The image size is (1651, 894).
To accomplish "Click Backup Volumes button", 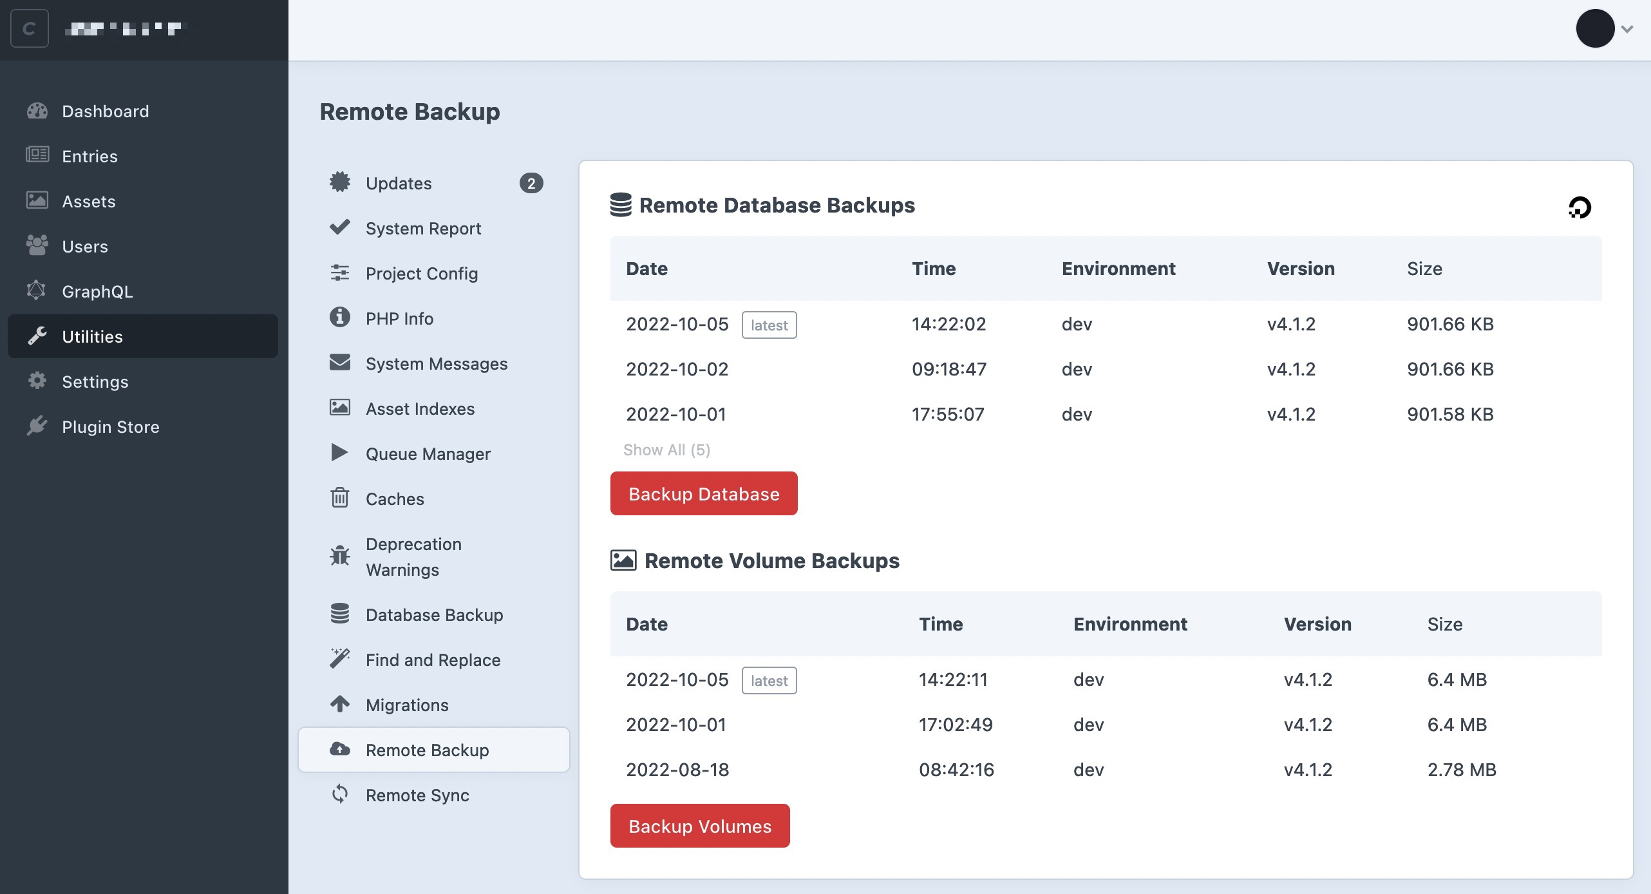I will (700, 824).
